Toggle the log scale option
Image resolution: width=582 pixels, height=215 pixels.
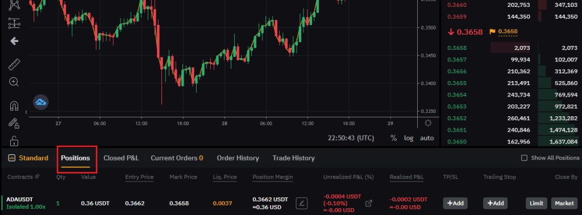(409, 138)
